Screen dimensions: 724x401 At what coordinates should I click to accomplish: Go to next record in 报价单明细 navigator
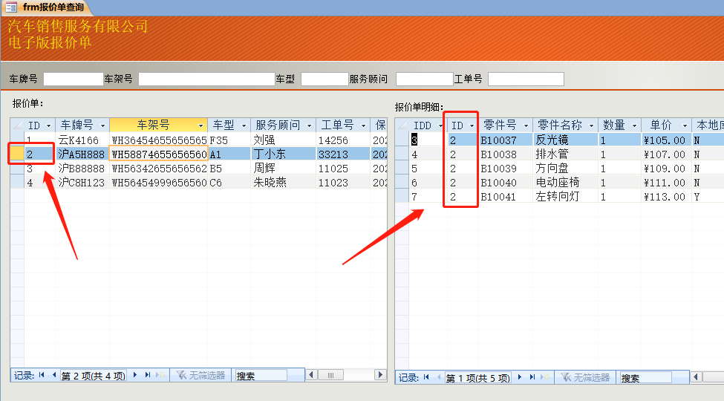[520, 377]
